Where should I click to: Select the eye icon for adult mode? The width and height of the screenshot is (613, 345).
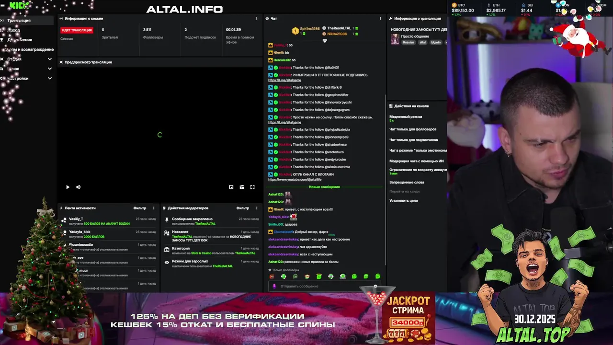pyautogui.click(x=167, y=262)
